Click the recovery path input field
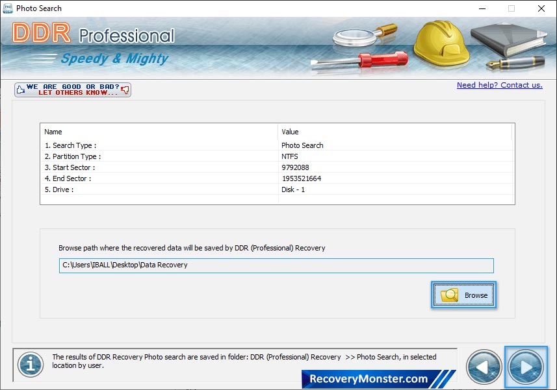The width and height of the screenshot is (557, 390). 276,265
